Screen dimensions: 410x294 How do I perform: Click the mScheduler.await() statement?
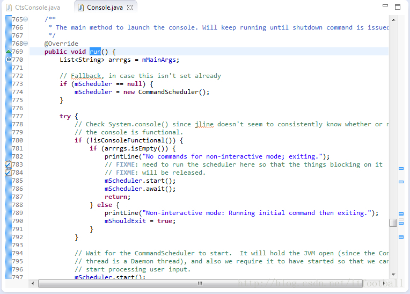tap(140, 189)
